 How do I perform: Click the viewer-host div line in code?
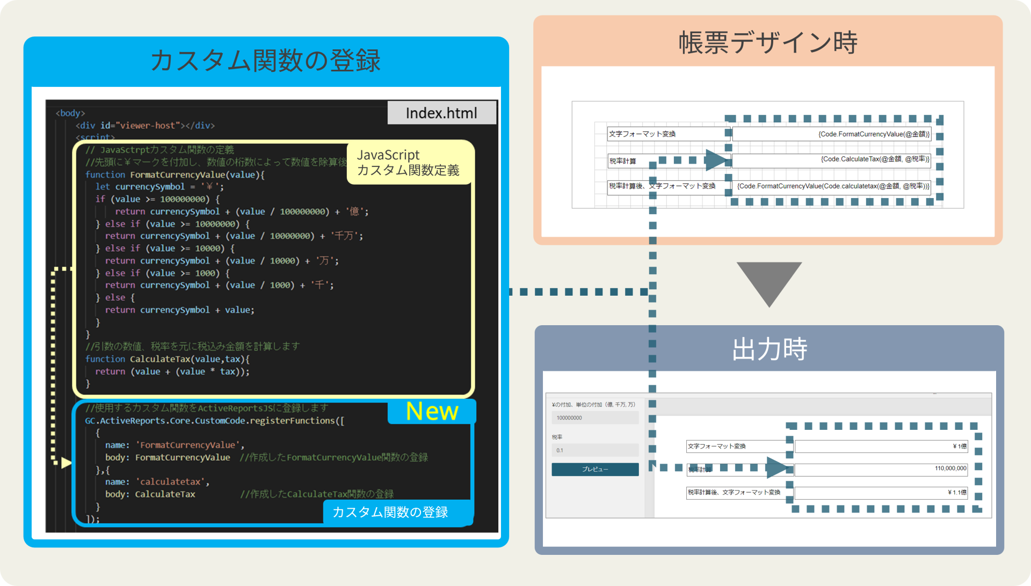click(x=145, y=126)
